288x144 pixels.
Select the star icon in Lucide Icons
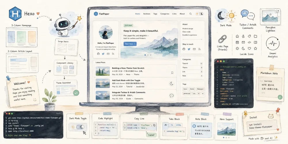(255, 48)
